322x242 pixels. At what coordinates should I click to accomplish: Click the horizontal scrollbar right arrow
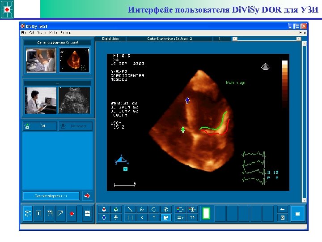pos(299,39)
